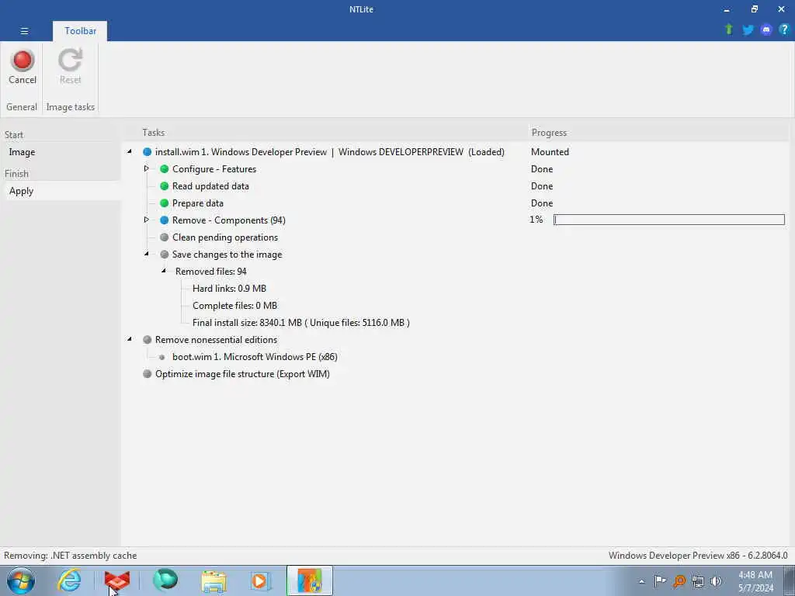
Task: Click grey dot beside Remove nonessential editions
Action: (x=147, y=340)
